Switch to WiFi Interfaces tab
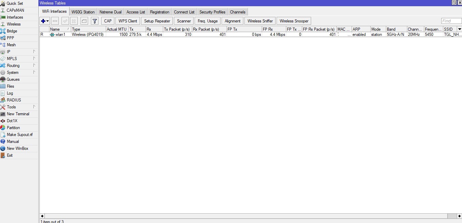462x223 pixels. [x=54, y=11]
